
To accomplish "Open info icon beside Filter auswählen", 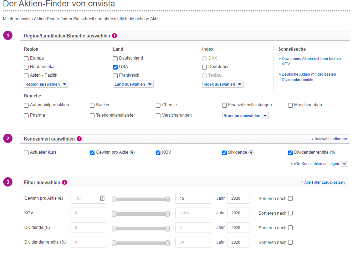I will point(65,182).
